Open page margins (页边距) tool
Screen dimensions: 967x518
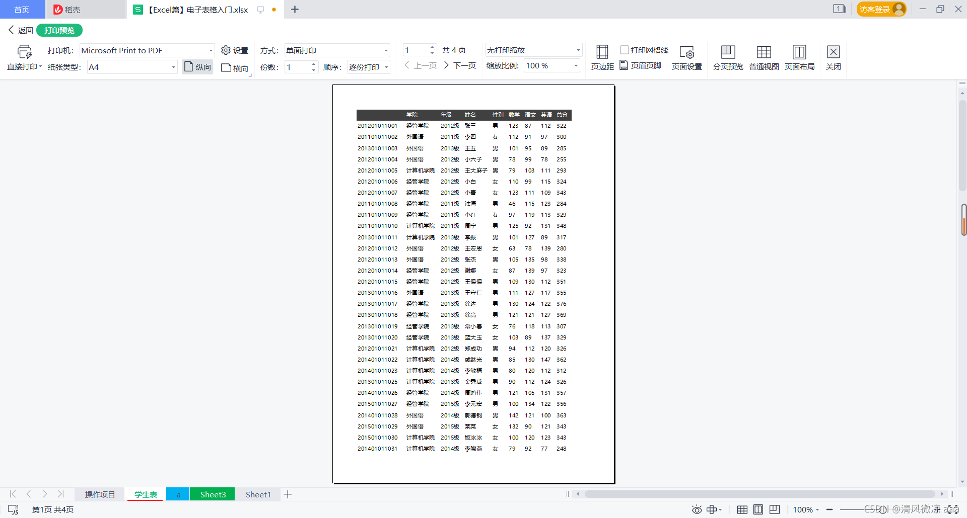coord(602,57)
